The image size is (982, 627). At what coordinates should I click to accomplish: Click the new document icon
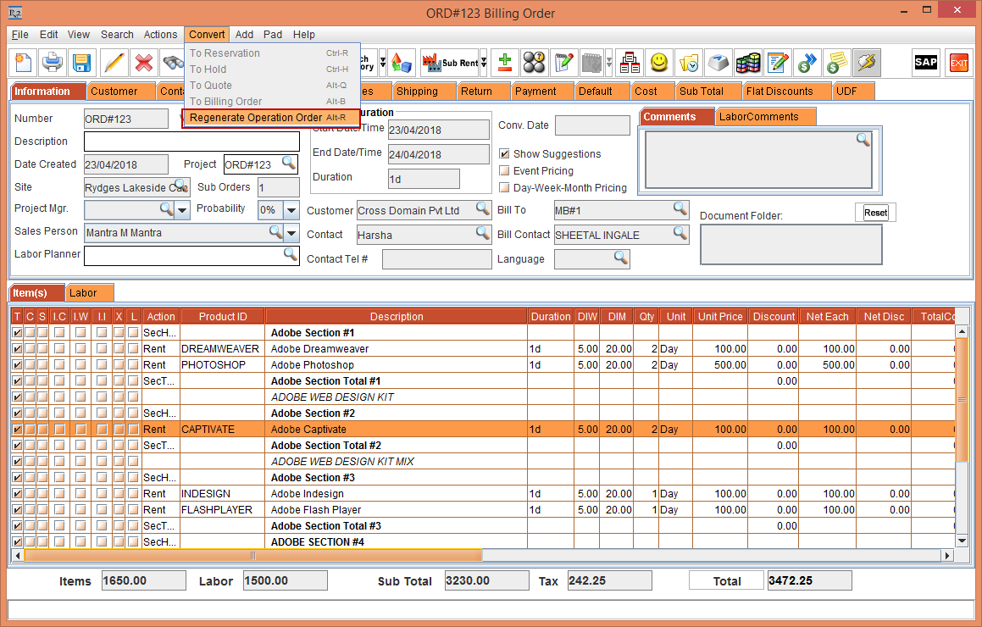point(23,63)
